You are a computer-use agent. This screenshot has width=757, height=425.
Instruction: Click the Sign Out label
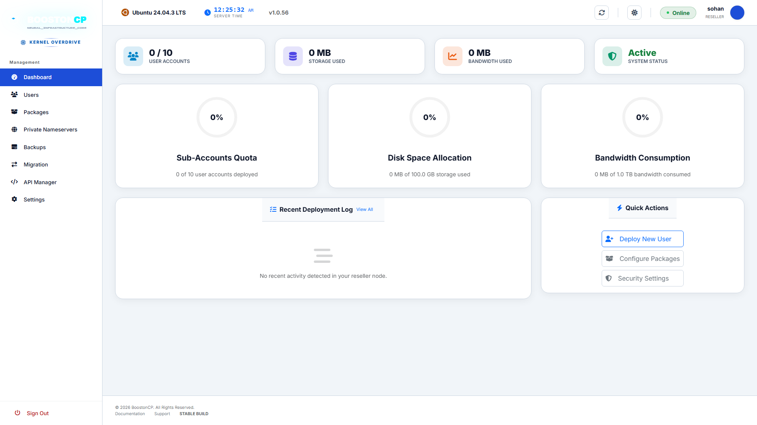(38, 413)
